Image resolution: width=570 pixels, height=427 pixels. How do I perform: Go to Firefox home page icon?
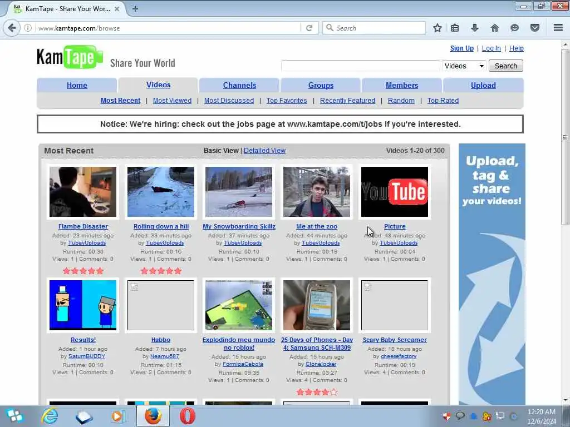(x=494, y=28)
